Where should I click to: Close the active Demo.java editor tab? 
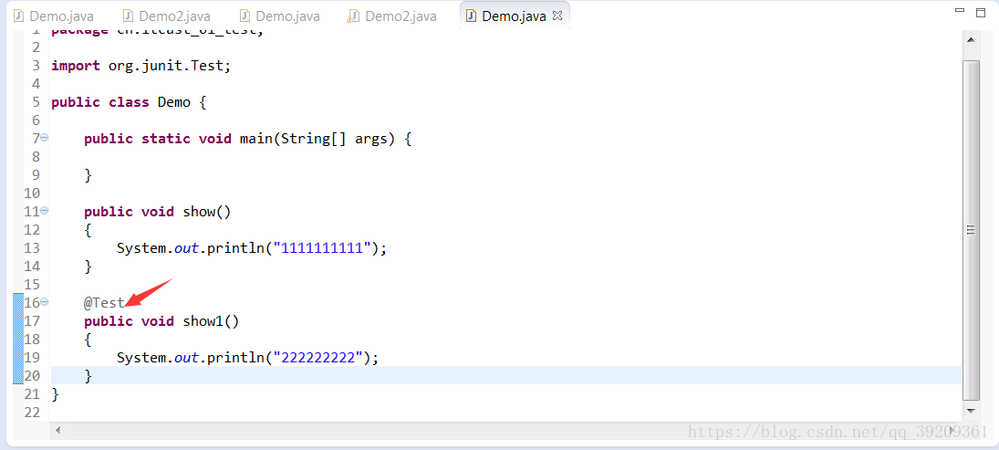(557, 16)
